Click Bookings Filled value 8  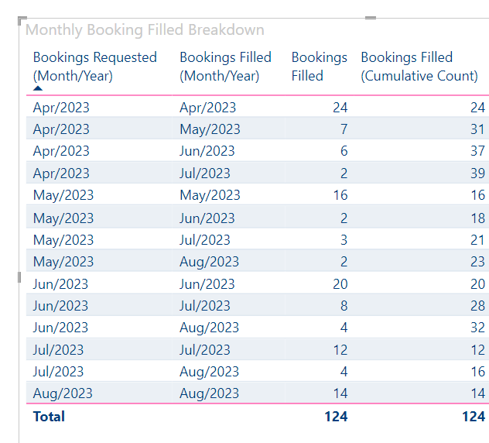[344, 306]
